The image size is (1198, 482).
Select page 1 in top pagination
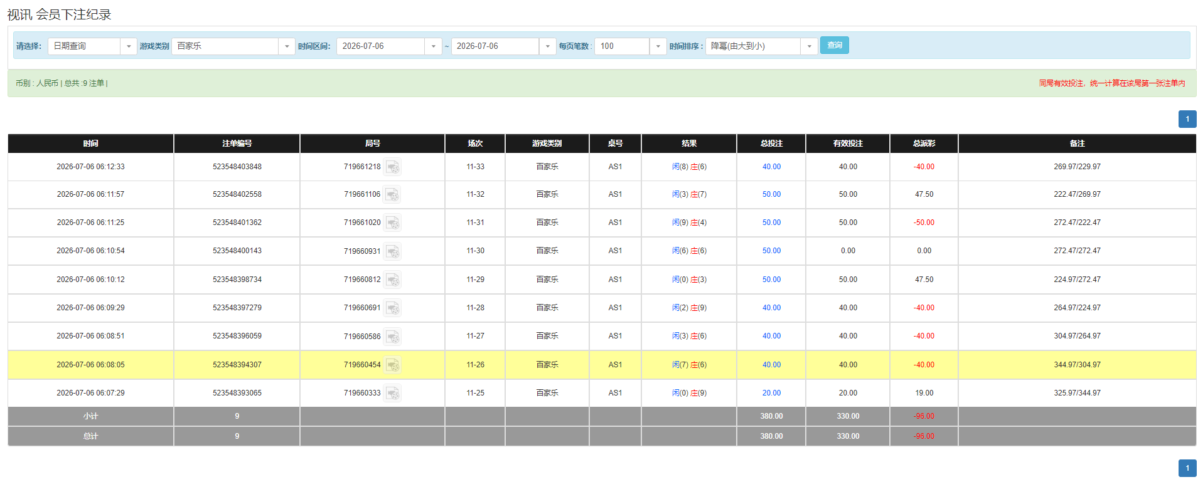click(1187, 119)
